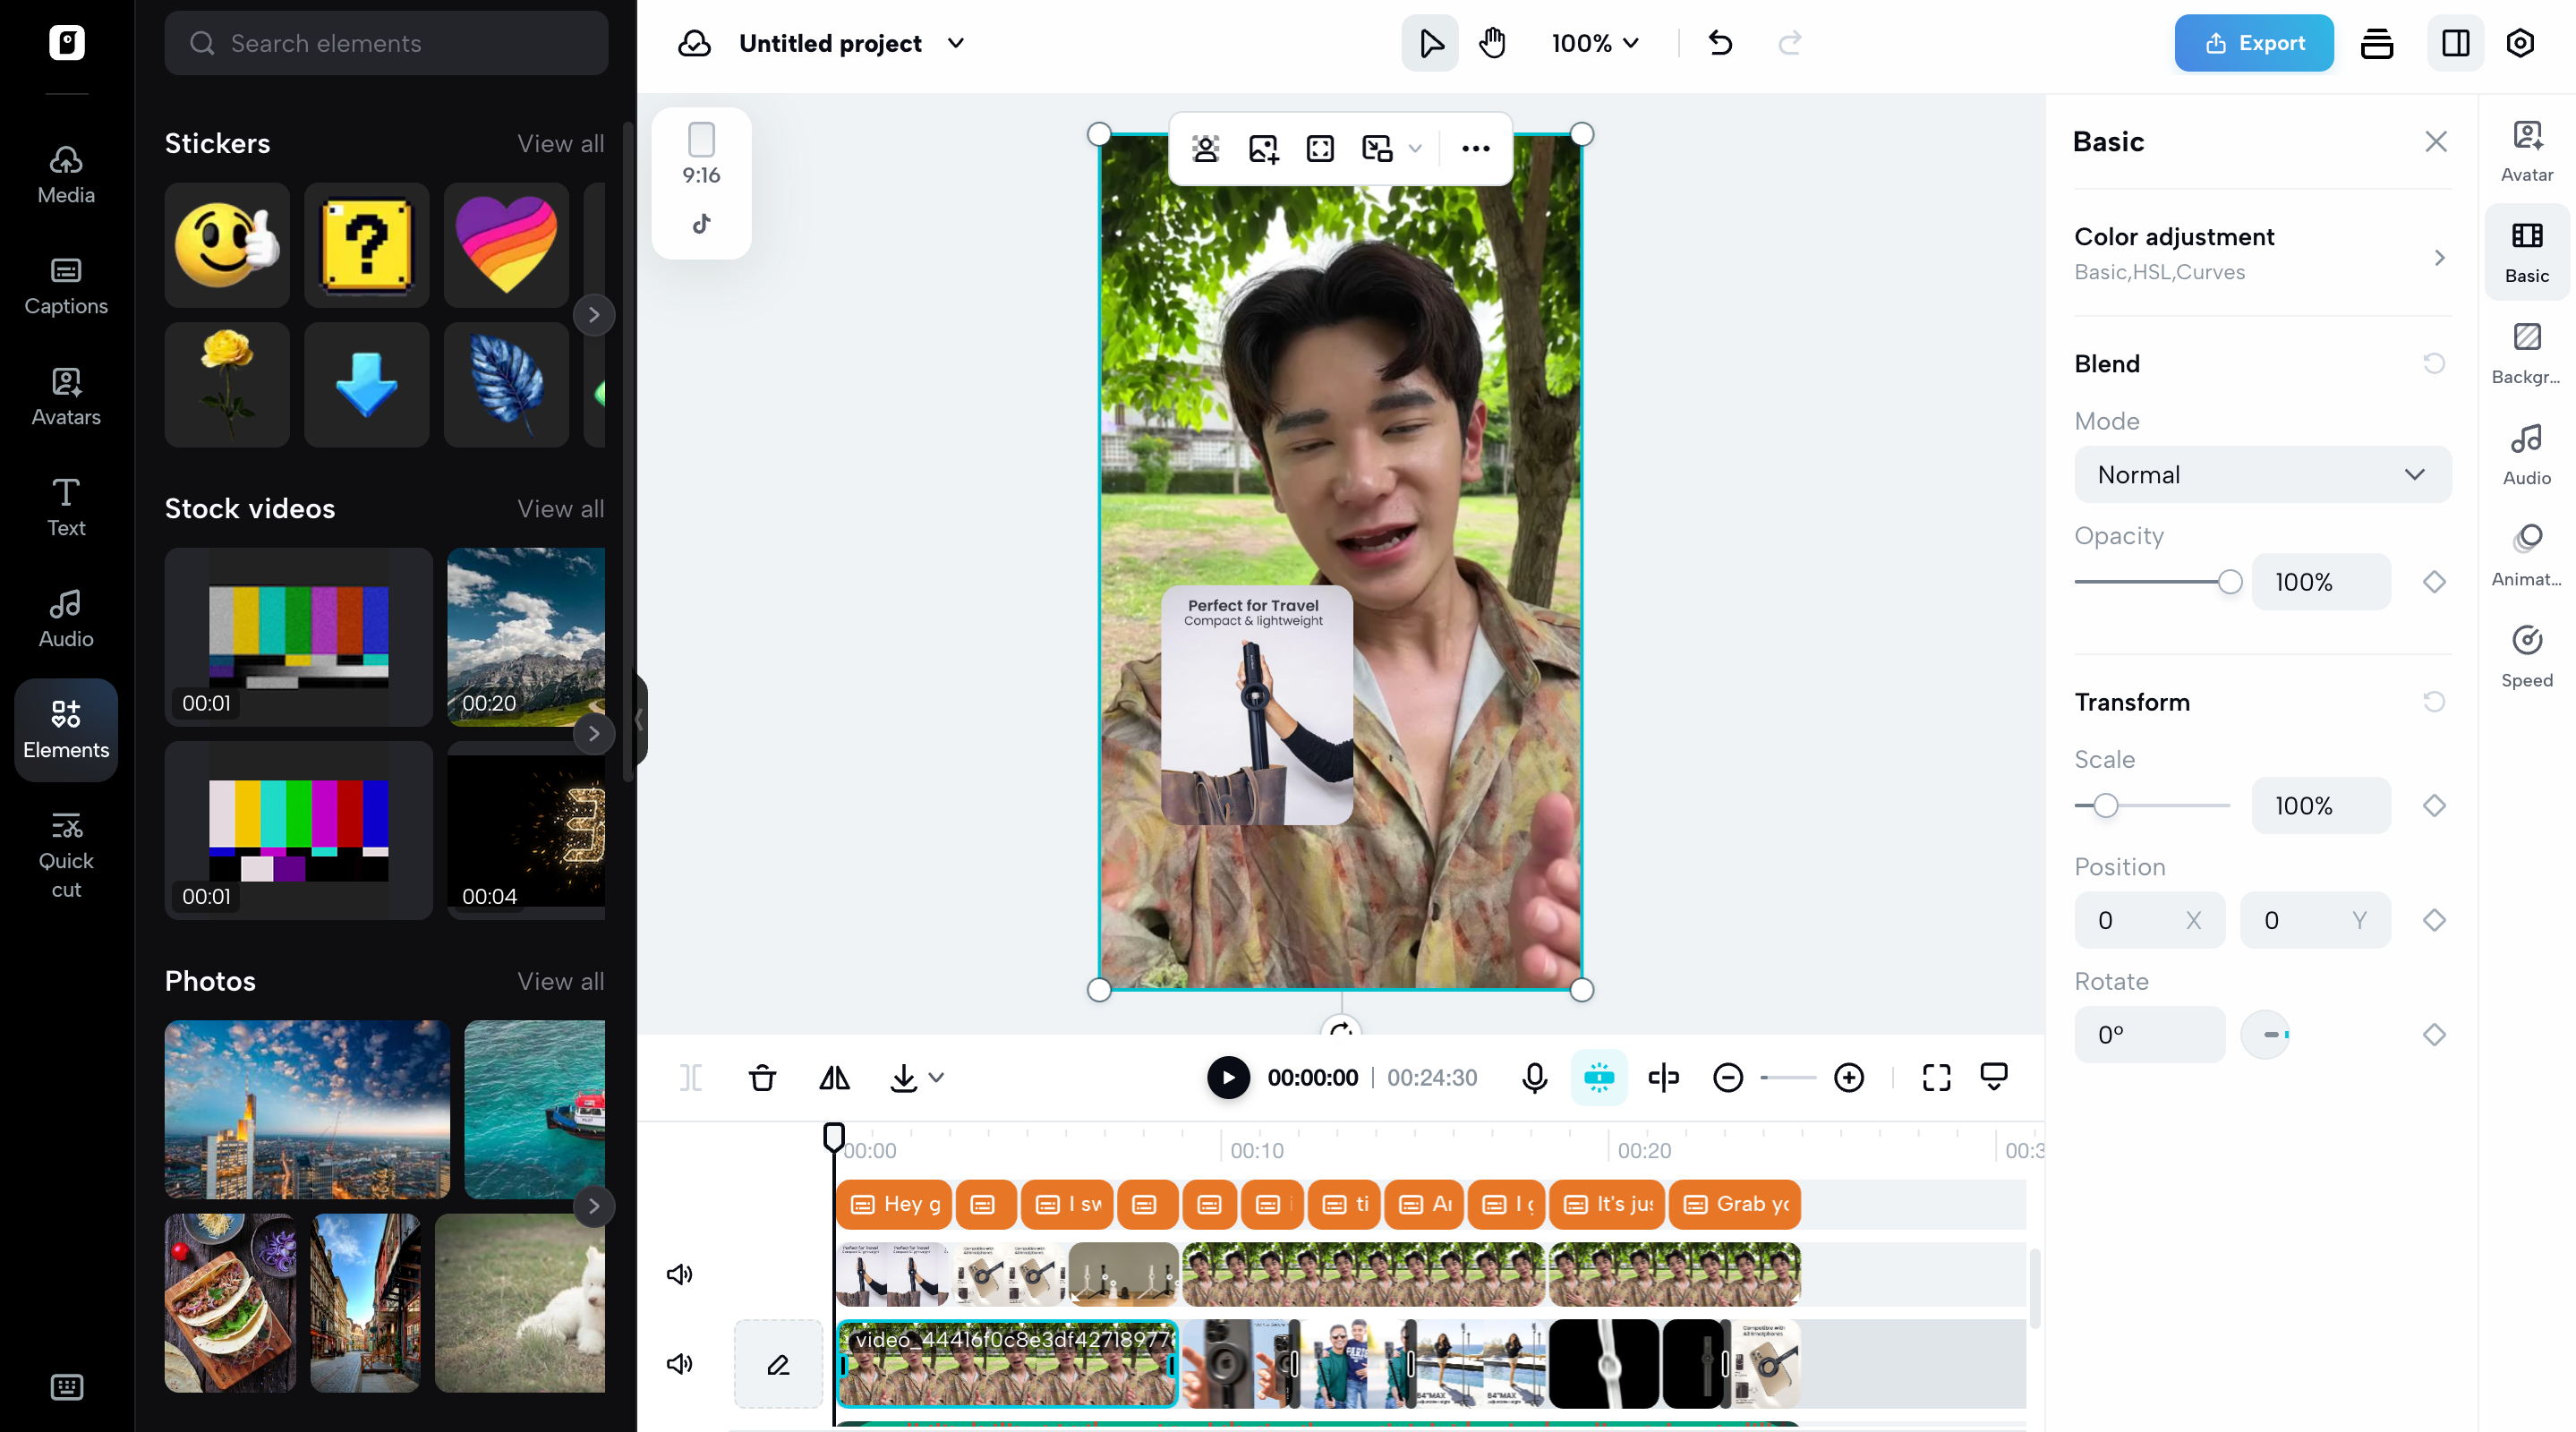Click the mirror flip icon in timeline toolbar
Viewport: 2576px width, 1432px height.
pyautogui.click(x=834, y=1077)
